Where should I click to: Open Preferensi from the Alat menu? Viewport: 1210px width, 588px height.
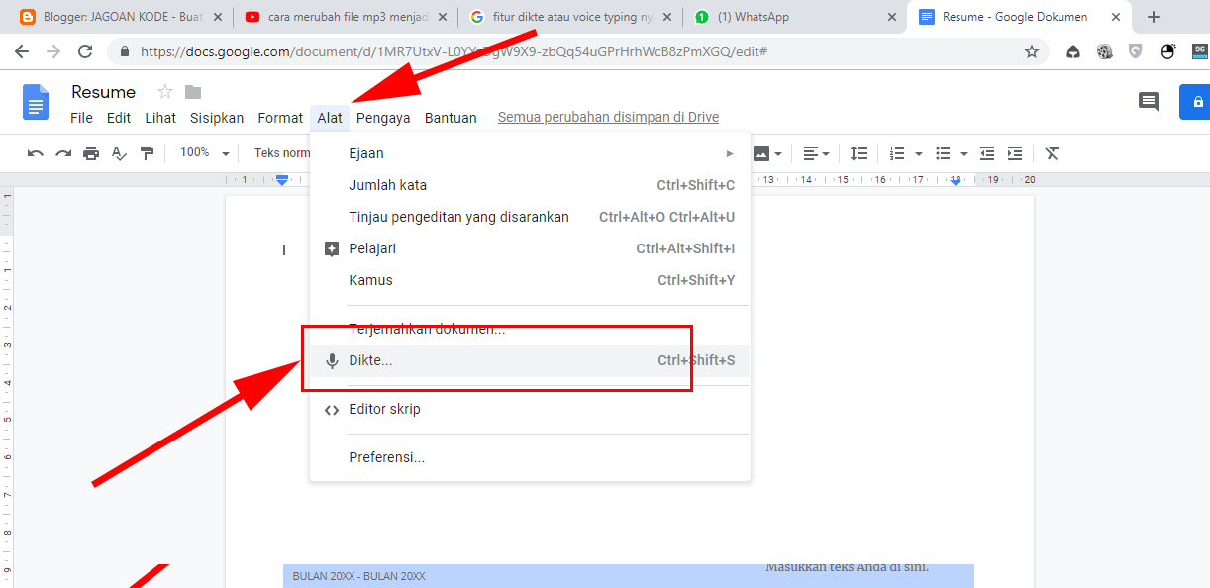coord(530,457)
